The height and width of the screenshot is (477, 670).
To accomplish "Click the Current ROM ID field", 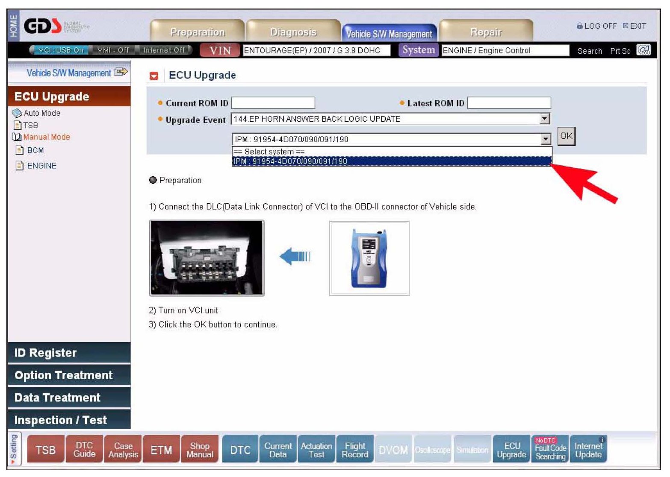I will [273, 103].
